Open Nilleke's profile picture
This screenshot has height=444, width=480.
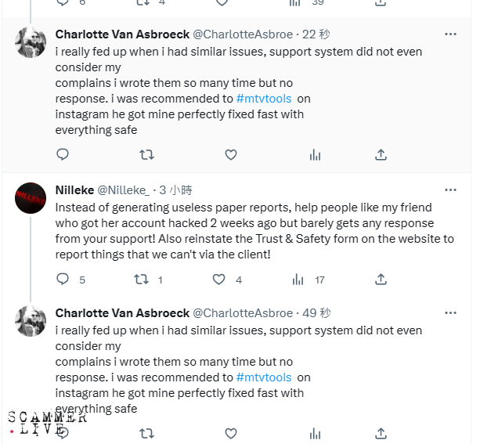click(x=31, y=198)
